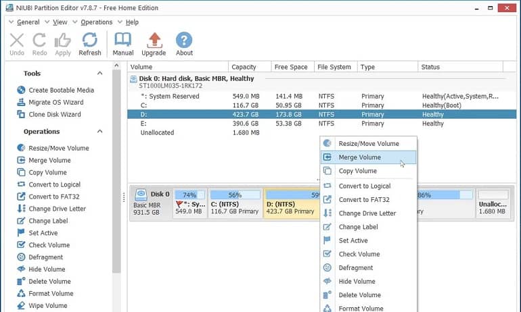
Task: Select Unallocated block in disk map
Action: click(x=493, y=203)
